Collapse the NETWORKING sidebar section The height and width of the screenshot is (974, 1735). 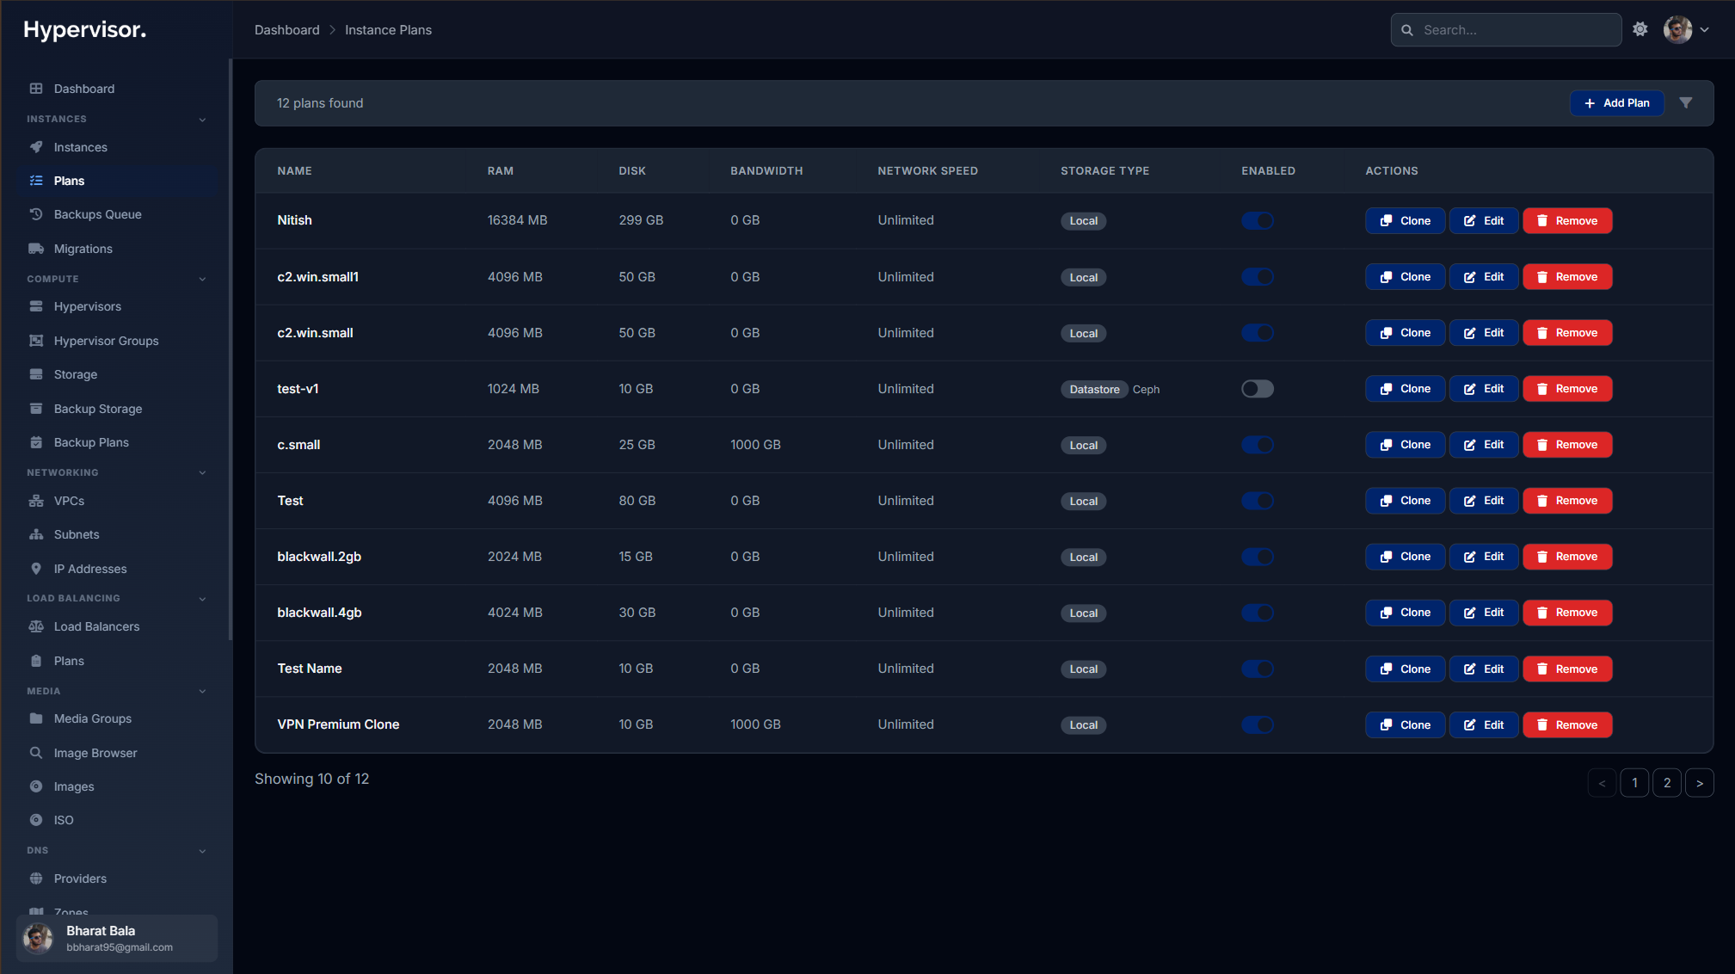coord(202,472)
